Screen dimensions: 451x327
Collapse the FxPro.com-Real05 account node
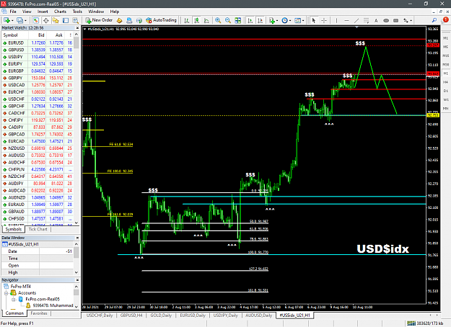[14, 300]
